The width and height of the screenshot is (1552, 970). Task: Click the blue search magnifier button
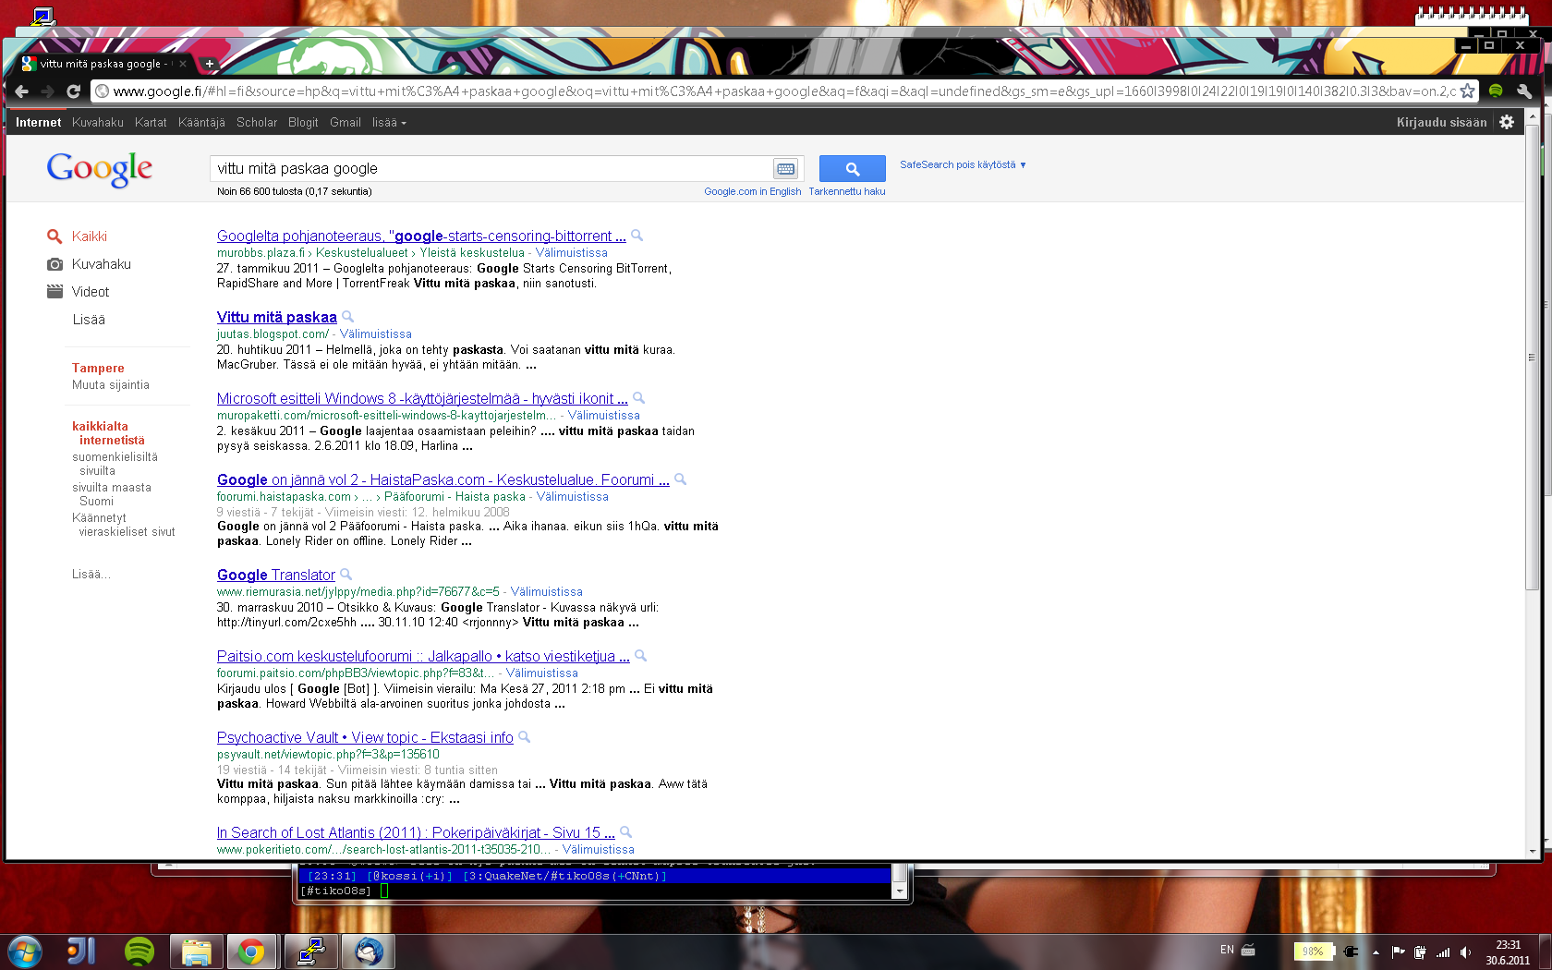coord(852,169)
